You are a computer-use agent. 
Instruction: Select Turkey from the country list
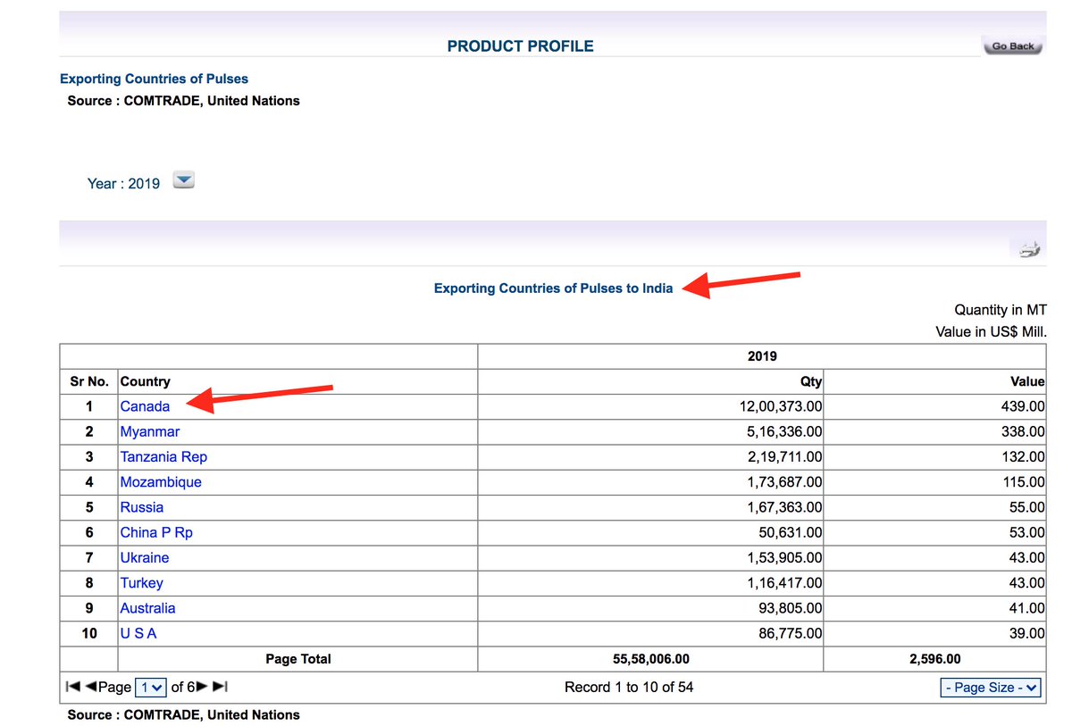click(x=142, y=582)
